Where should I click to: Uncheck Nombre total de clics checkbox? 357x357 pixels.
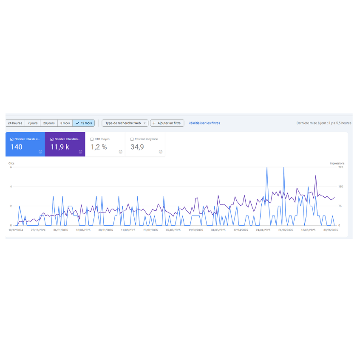point(12,139)
